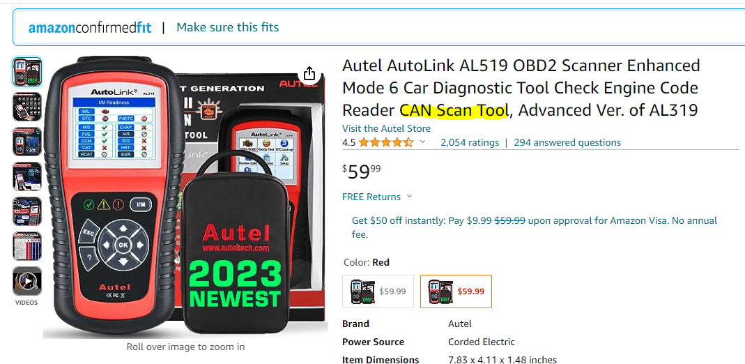Image resolution: width=745 pixels, height=364 pixels.
Task: Click the amazon confirmed fit logo
Action: click(90, 28)
